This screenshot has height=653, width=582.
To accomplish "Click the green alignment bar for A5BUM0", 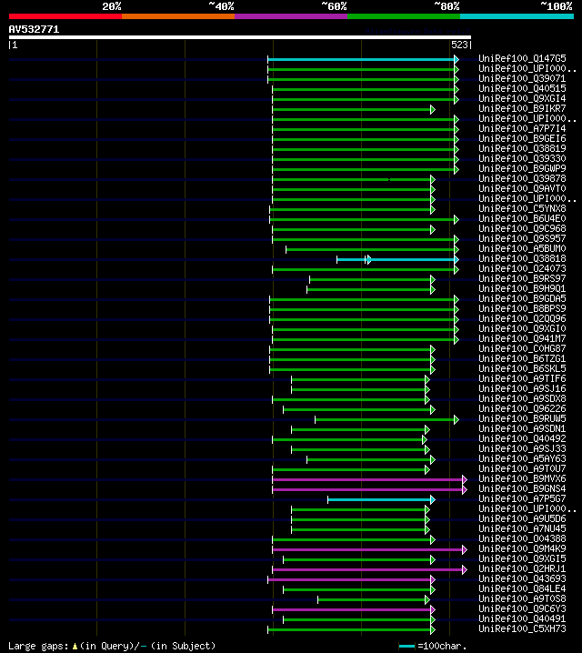I will 370,250.
